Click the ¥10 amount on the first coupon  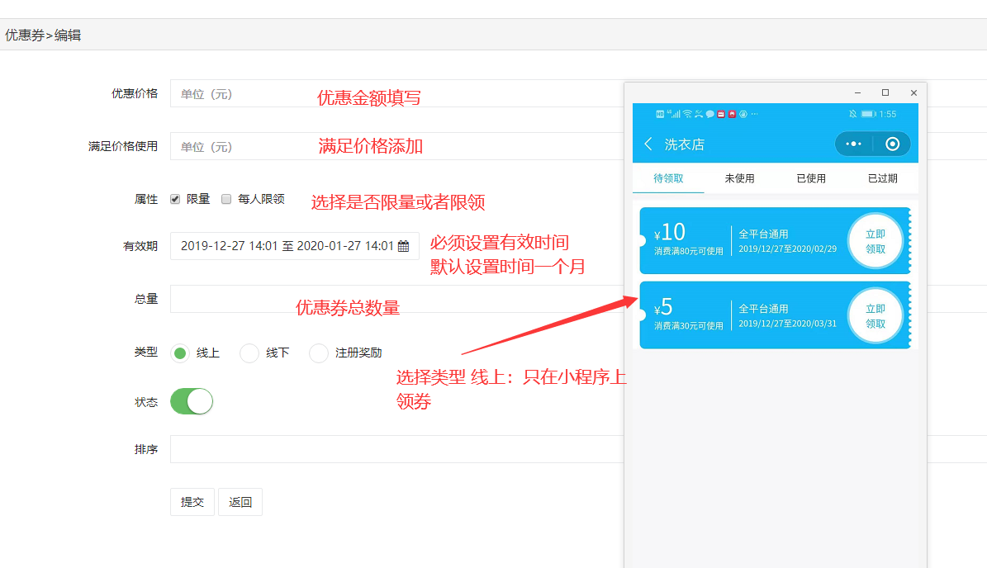(670, 232)
